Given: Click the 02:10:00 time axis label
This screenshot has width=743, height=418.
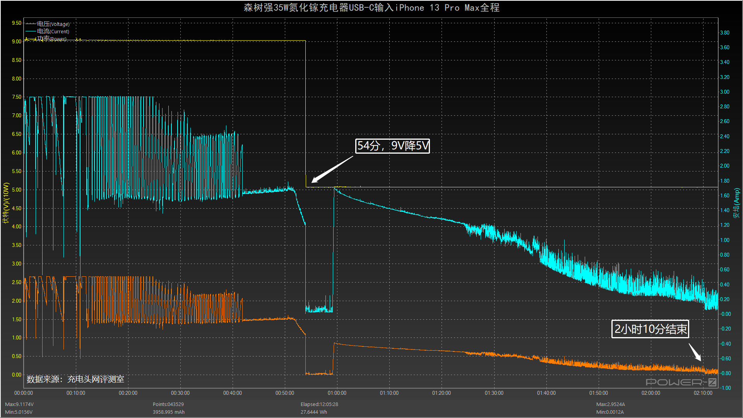Looking at the screenshot, I should click(x=703, y=393).
